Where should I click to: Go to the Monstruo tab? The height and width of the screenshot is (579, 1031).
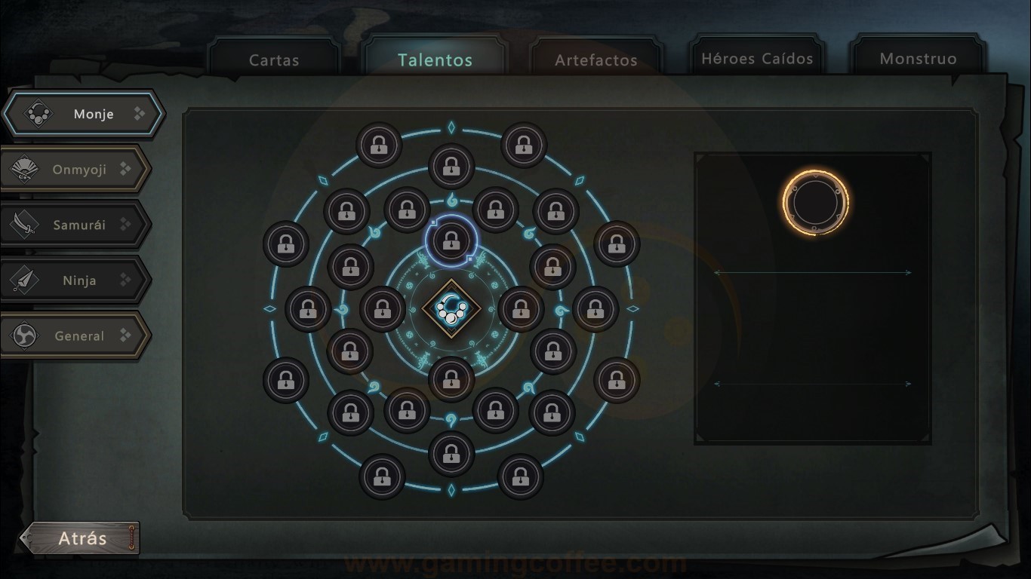(x=918, y=58)
